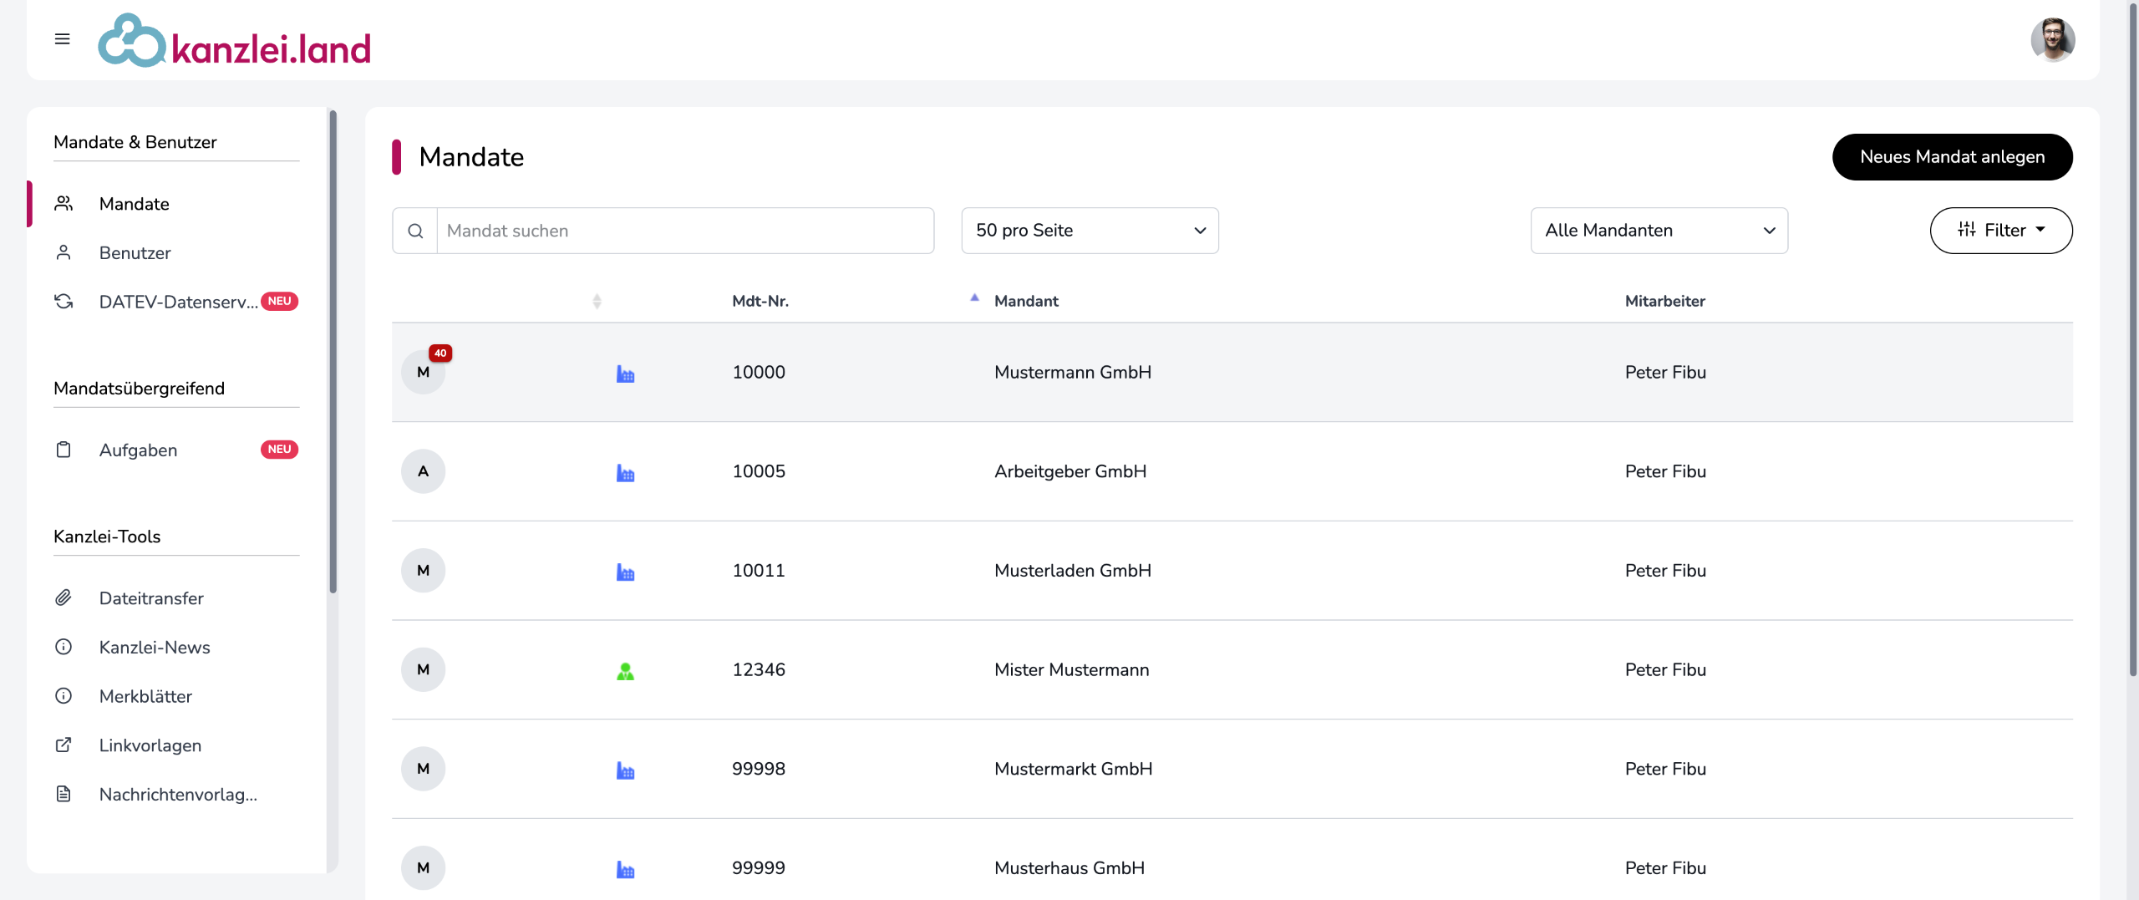
Task: Click the A avatar for Arbeitgeber GmbH
Action: click(424, 471)
